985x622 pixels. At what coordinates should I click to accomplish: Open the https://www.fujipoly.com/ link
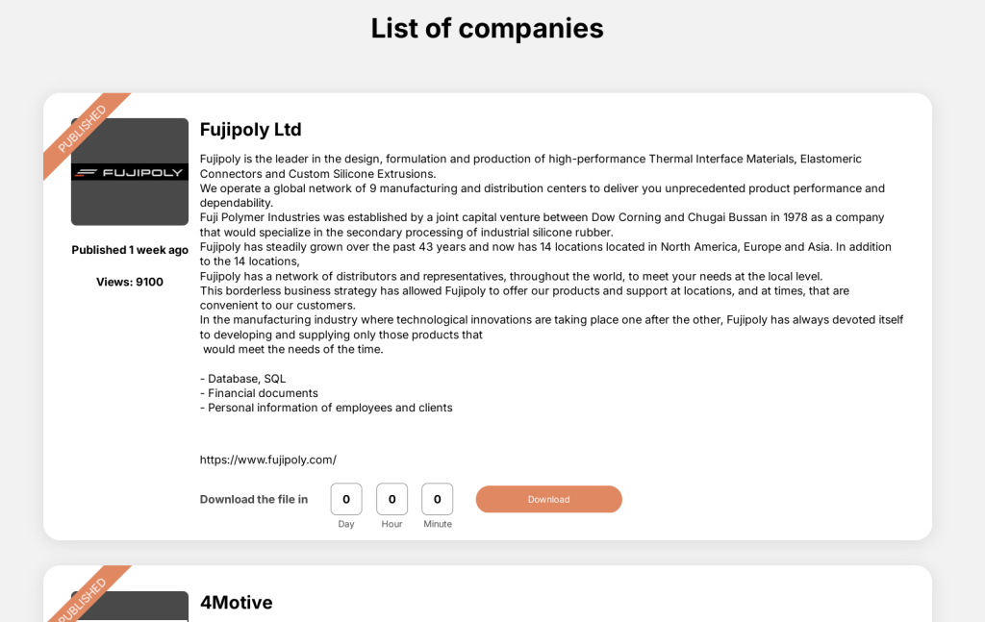[x=268, y=460]
